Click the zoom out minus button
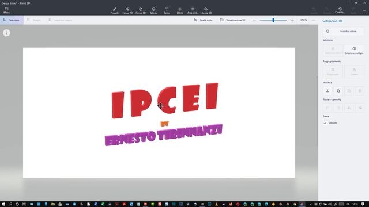 click(x=254, y=20)
